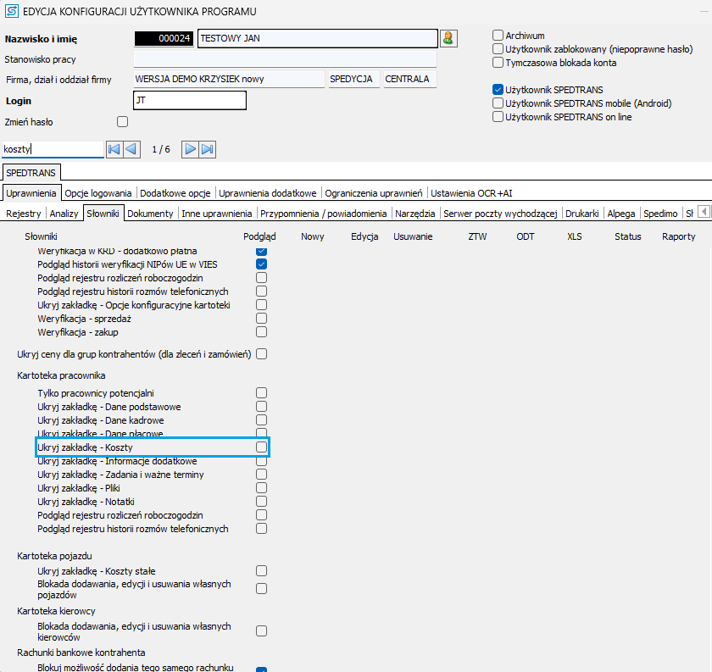Open the Ustawienia OCR+AI tab

[x=472, y=193]
